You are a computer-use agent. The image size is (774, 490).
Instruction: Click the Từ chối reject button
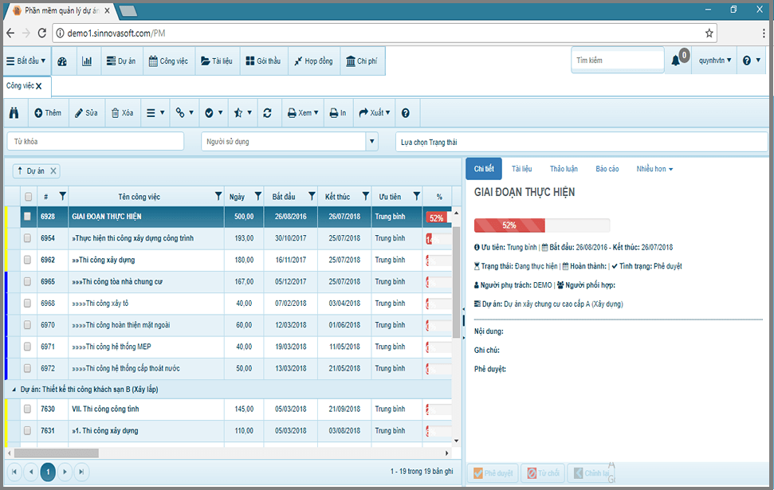543,473
